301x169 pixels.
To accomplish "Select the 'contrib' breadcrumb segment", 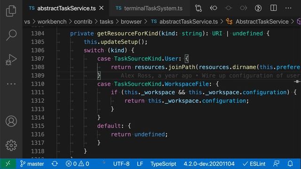I will click(83, 22).
